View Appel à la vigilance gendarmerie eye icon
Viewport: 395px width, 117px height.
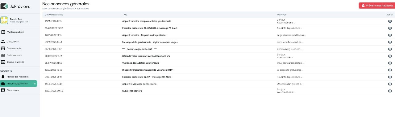click(390, 84)
